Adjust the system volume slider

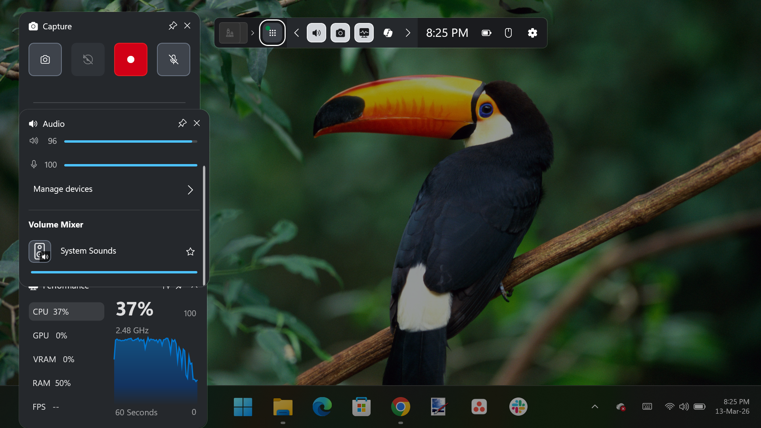click(x=130, y=141)
